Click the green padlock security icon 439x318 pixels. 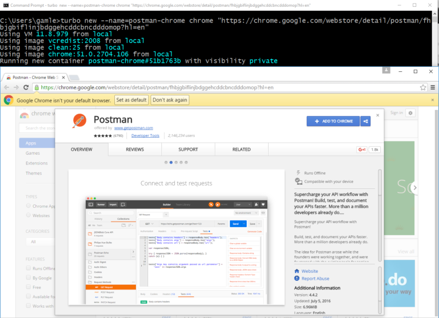[x=37, y=87]
